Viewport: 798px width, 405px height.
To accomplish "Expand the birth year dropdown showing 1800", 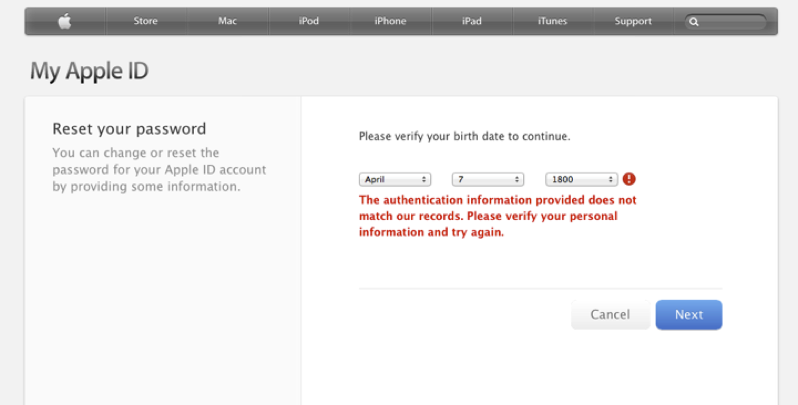I will click(581, 180).
